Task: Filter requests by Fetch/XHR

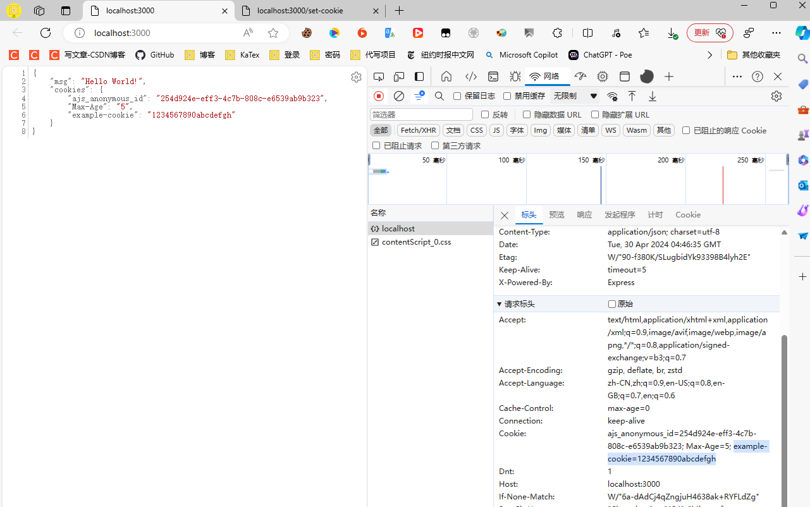Action: point(419,130)
